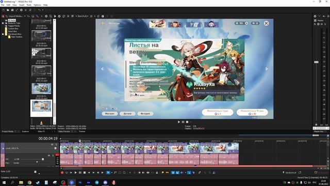The width and height of the screenshot is (330, 186).
Task: Click the Open project folder icon
Action: (8, 10)
